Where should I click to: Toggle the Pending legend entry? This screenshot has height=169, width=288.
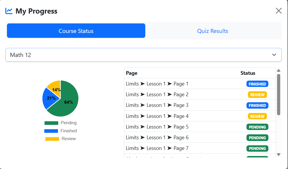[x=61, y=123]
